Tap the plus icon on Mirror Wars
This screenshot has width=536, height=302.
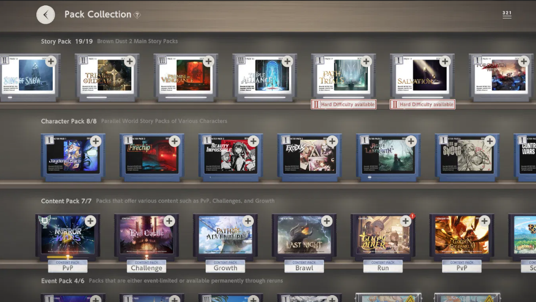(x=90, y=221)
